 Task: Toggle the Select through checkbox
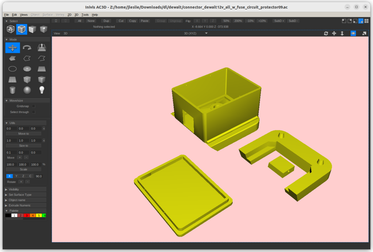34,112
